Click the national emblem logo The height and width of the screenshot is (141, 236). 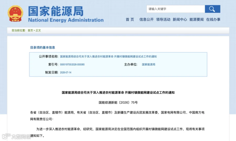15,14
